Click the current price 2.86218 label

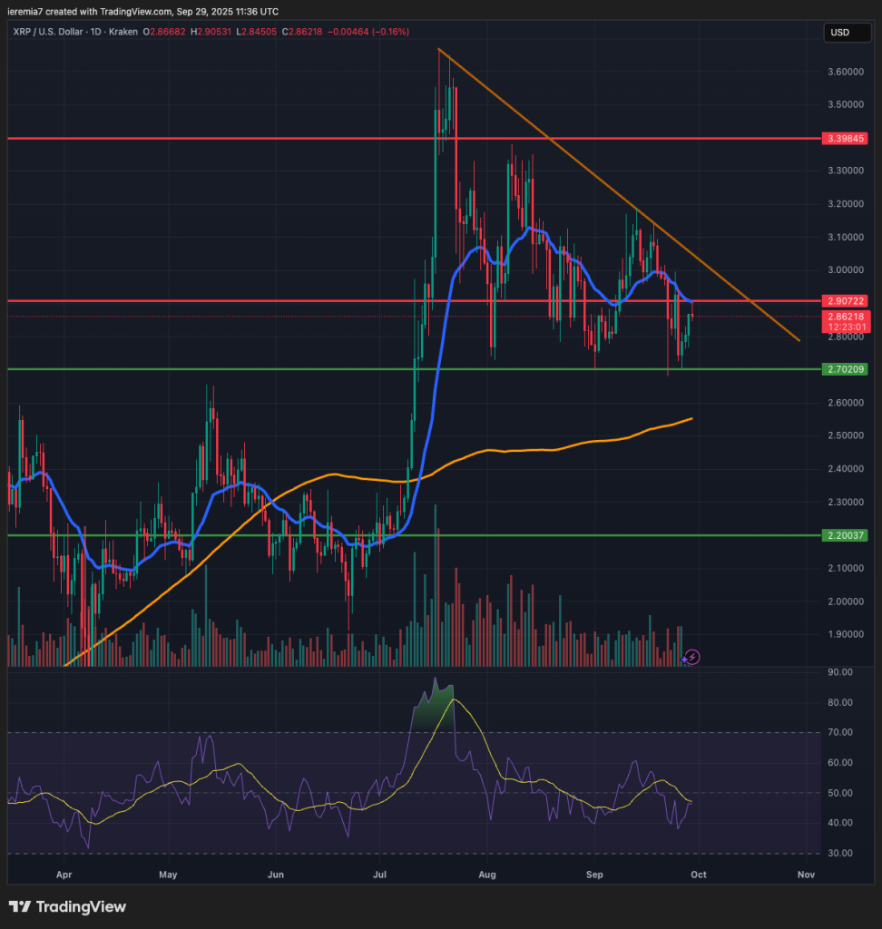(846, 317)
